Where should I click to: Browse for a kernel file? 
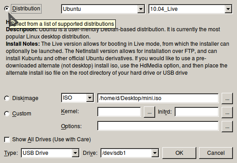[x=149, y=112]
